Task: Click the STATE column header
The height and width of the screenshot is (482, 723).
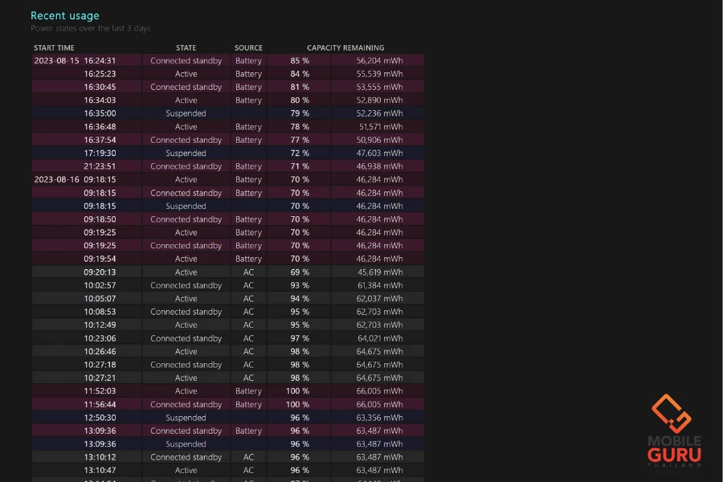Action: 186,48
